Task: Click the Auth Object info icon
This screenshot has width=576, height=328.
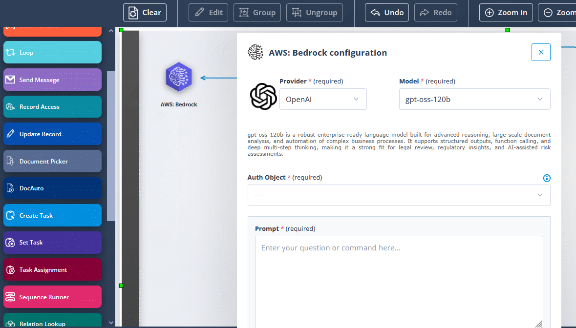Action: coord(547,178)
